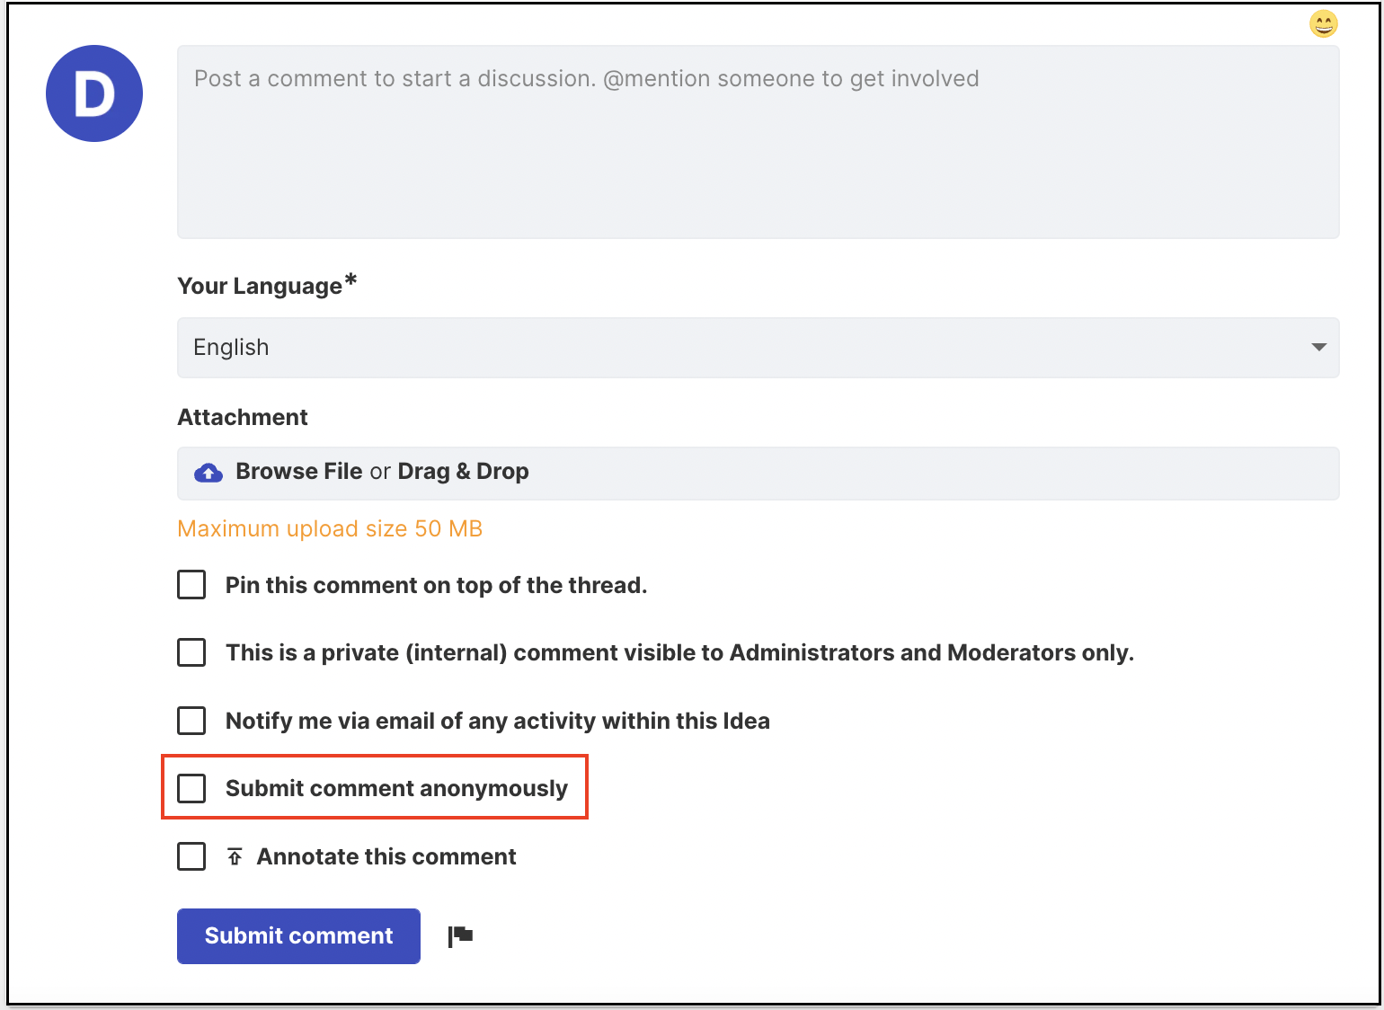The image size is (1384, 1010).
Task: Enable Notify me via email checkbox
Action: coord(191,721)
